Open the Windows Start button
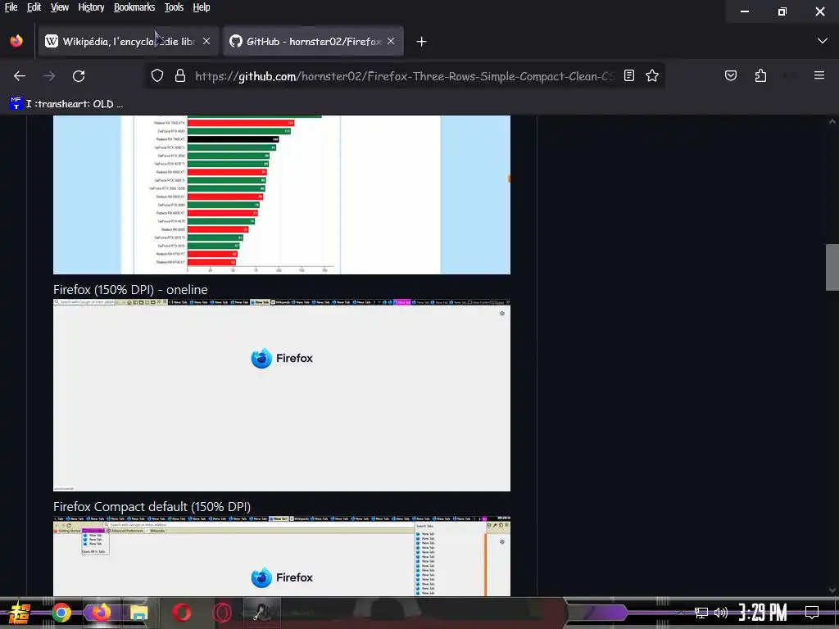Viewport: 839px width, 629px height. point(20,613)
